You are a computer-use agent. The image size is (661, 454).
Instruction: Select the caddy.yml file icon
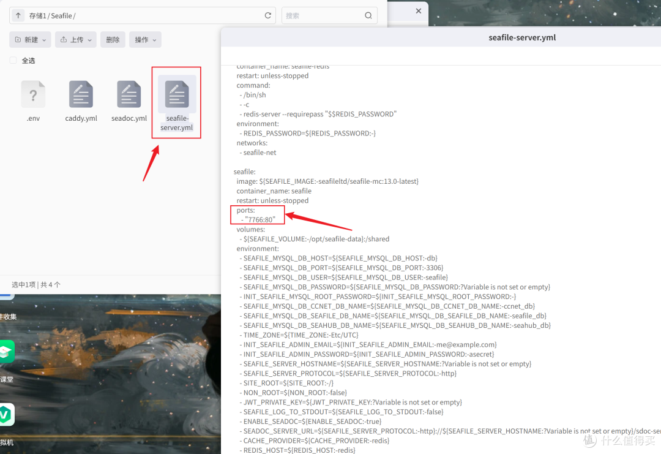pos(81,94)
